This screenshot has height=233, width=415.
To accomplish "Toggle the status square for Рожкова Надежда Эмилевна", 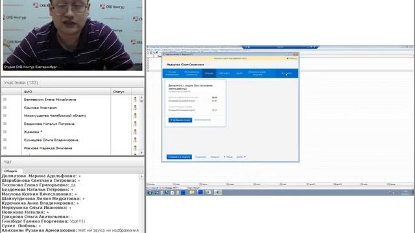I will click(x=5, y=148).
